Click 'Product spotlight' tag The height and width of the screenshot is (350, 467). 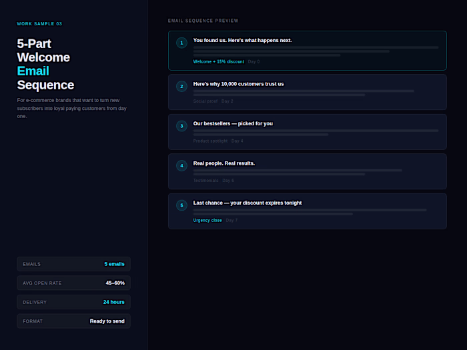point(210,141)
